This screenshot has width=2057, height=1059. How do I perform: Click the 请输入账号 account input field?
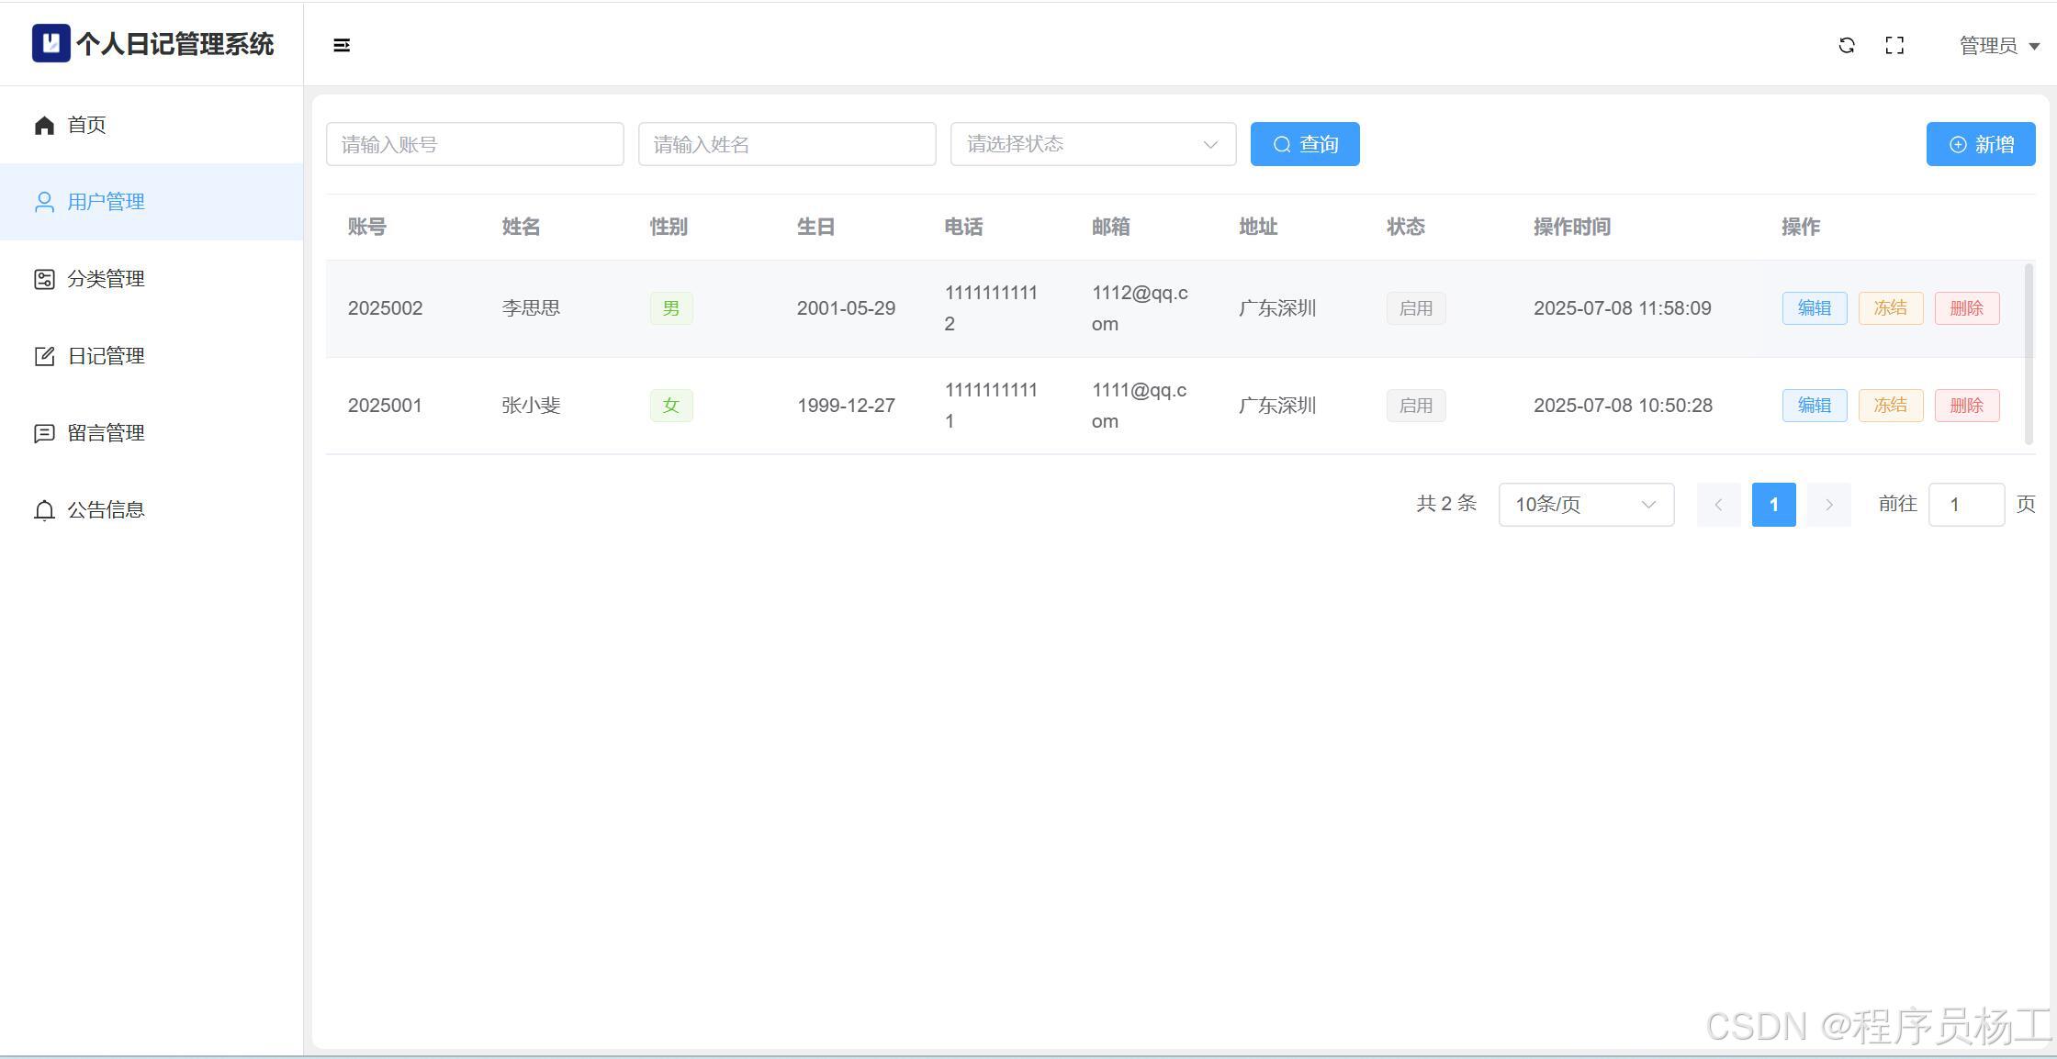pos(475,144)
